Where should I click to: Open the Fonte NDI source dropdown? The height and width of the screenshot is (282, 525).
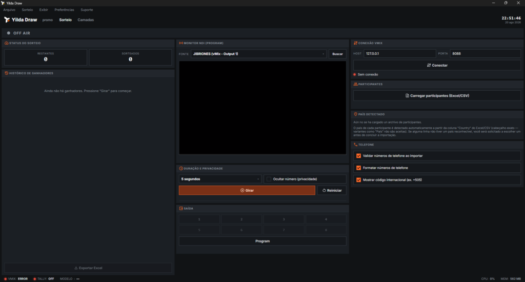click(258, 54)
